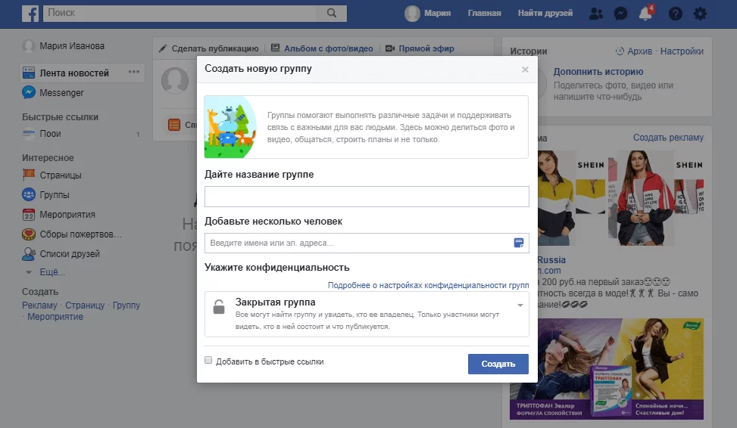This screenshot has height=428, width=737.
Task: Click the live video camera icon
Action: coord(390,48)
